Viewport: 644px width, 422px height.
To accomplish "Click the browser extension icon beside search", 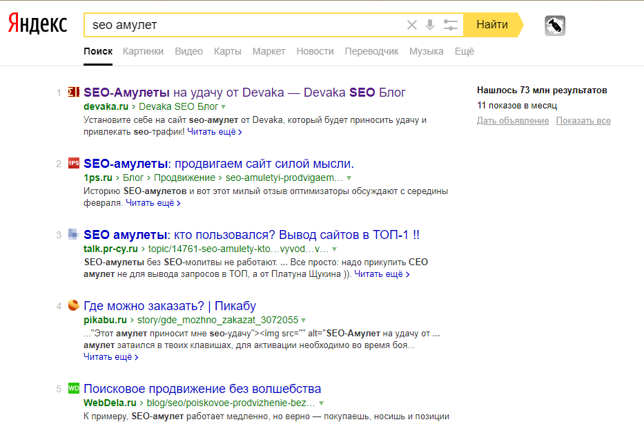I will [555, 26].
